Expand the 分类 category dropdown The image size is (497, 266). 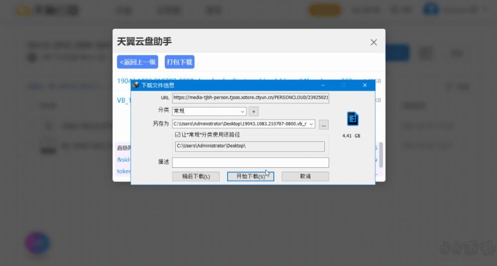pyautogui.click(x=243, y=111)
